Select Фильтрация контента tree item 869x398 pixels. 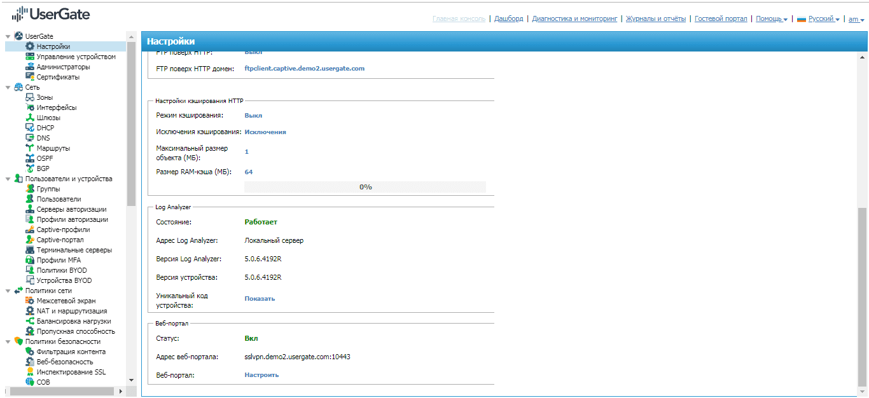pyautogui.click(x=71, y=352)
